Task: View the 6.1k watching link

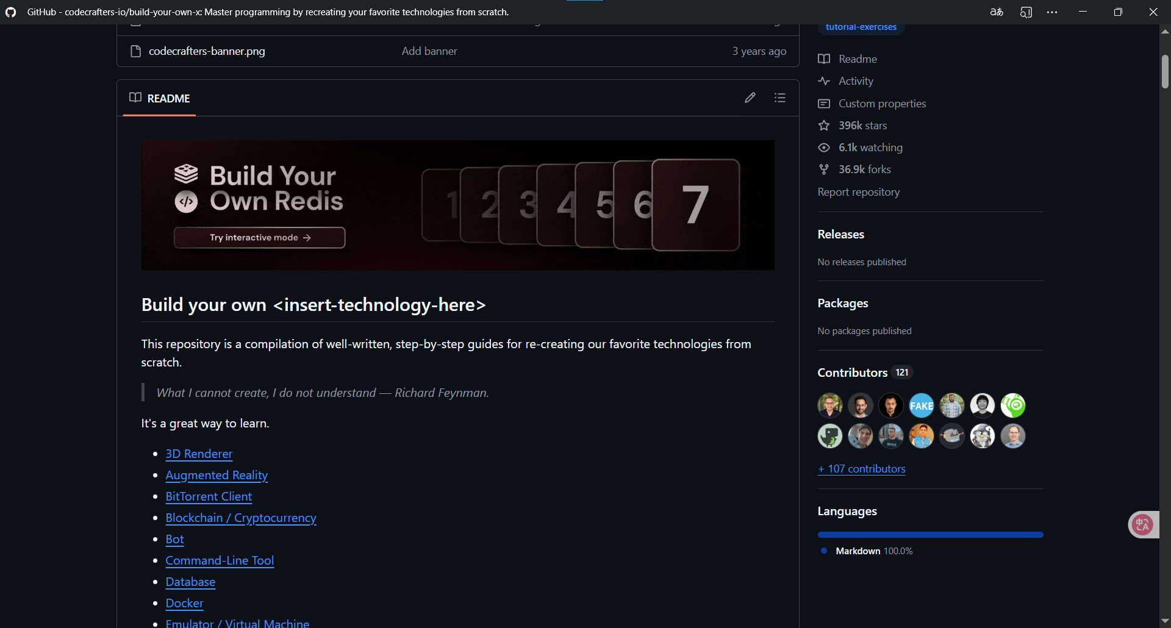Action: [x=871, y=148]
